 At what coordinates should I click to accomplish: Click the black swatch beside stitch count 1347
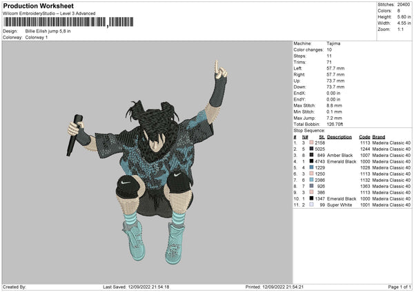point(311,198)
